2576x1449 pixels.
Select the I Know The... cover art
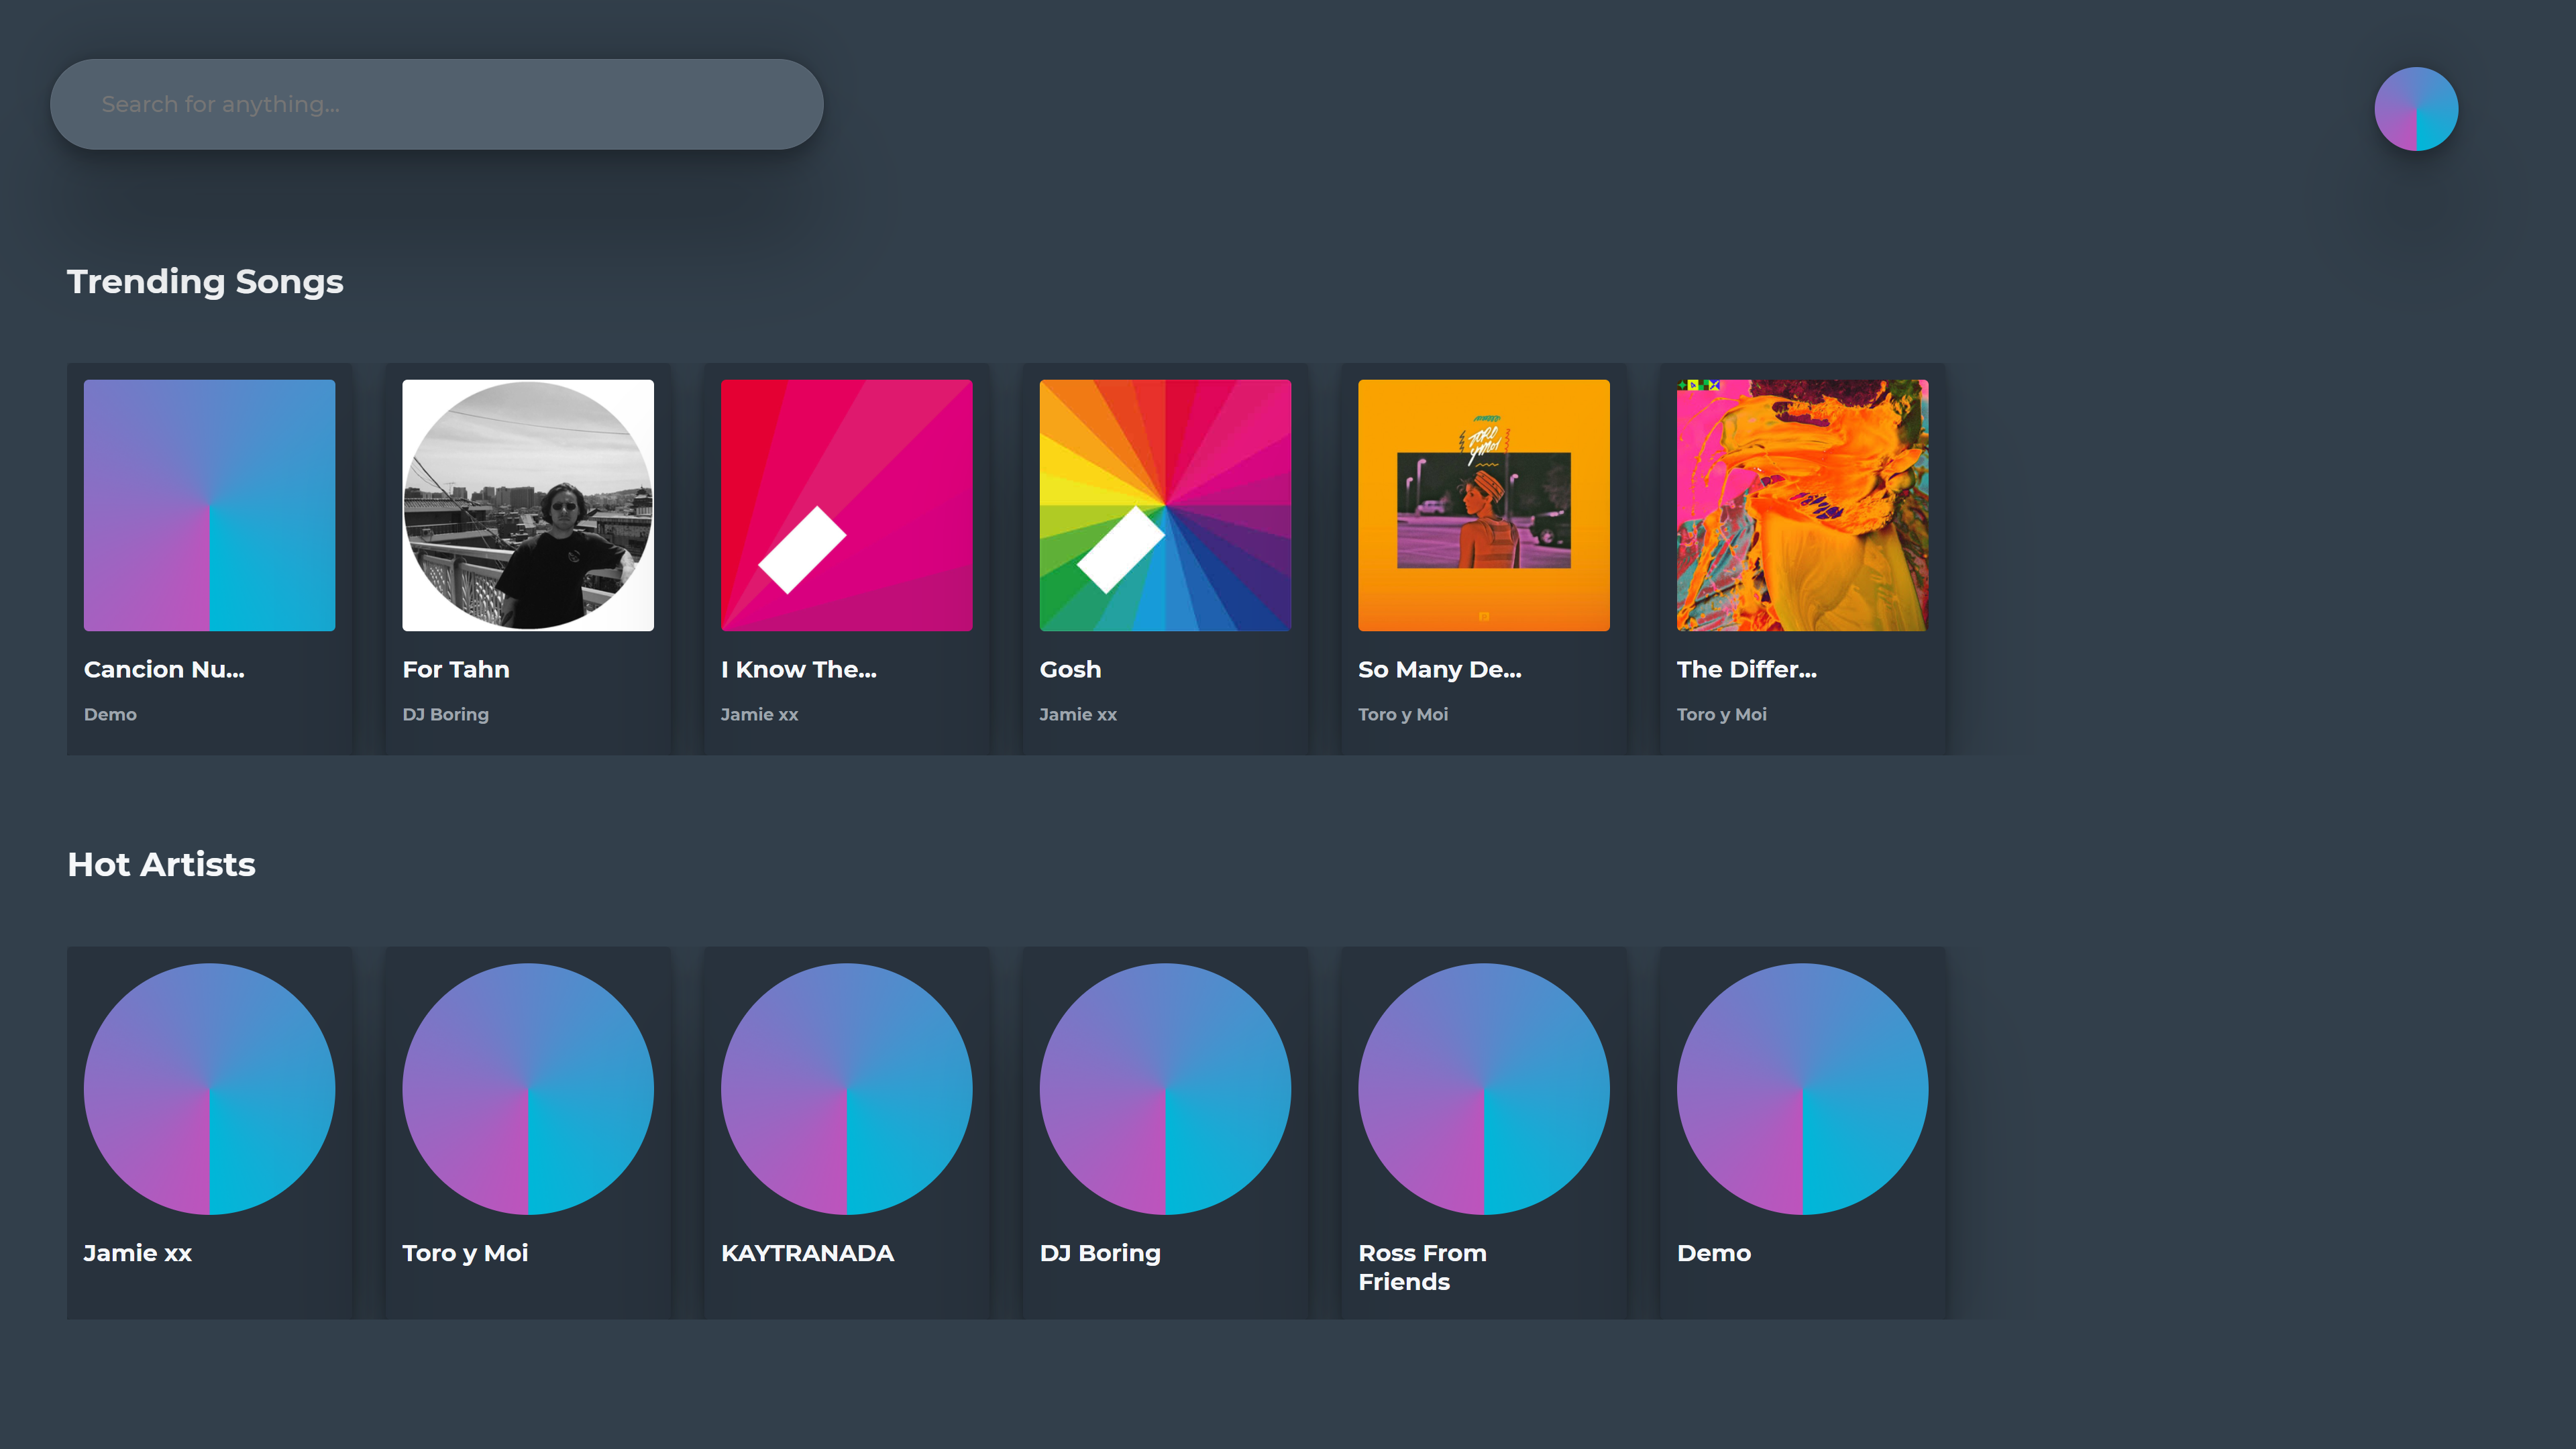846,505
